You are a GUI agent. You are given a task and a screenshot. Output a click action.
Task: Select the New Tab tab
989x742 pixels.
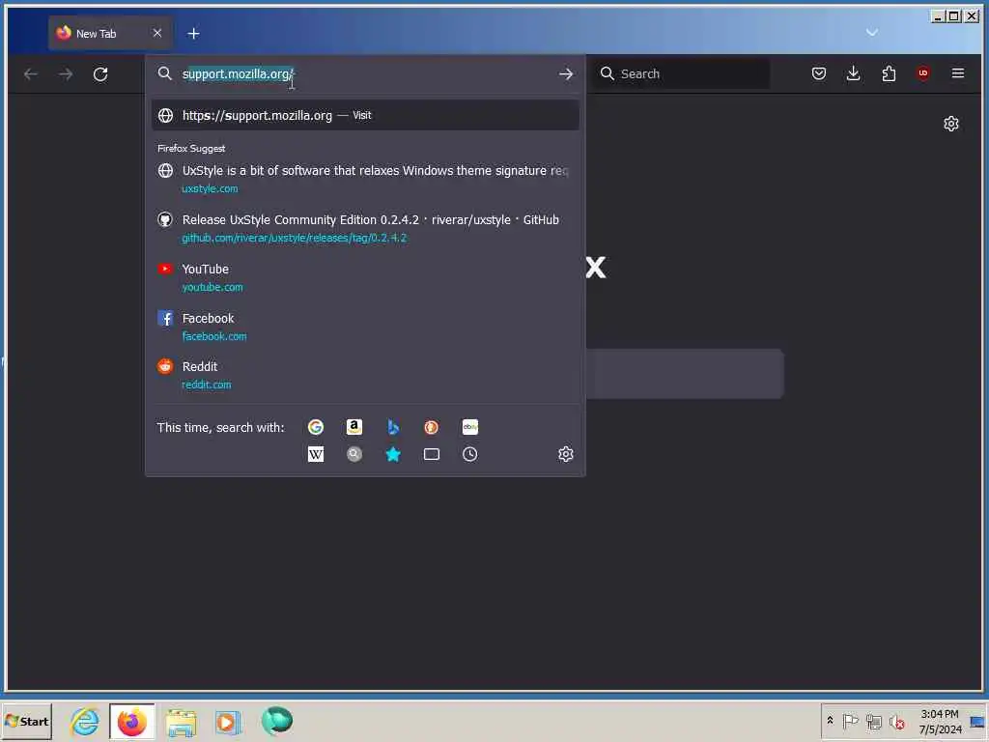pyautogui.click(x=110, y=34)
